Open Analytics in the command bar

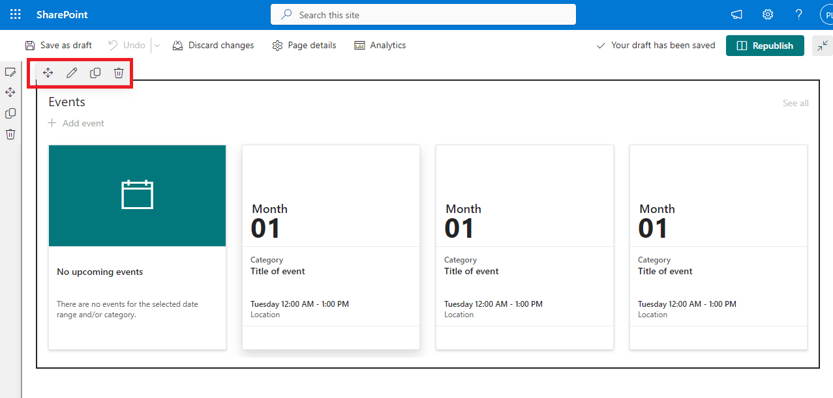(x=380, y=46)
